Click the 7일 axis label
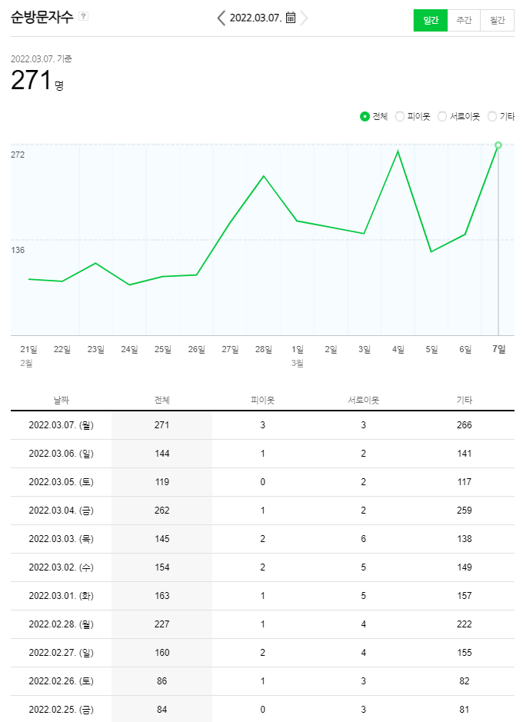The image size is (523, 722). pos(498,349)
